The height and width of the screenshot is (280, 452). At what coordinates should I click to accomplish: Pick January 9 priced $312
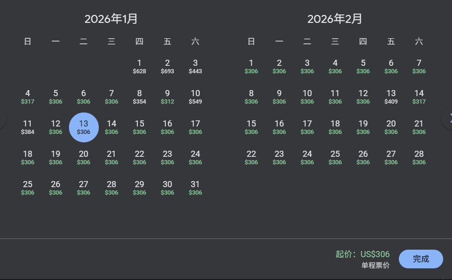167,97
